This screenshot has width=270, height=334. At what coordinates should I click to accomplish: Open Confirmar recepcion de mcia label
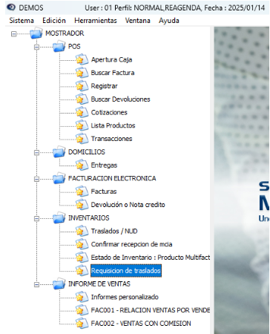131,244
